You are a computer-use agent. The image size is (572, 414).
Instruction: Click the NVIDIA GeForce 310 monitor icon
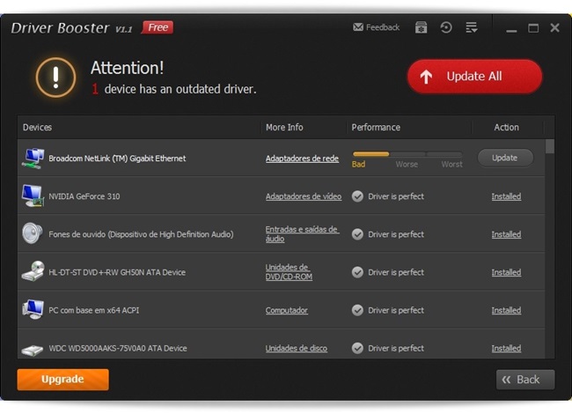(x=33, y=196)
